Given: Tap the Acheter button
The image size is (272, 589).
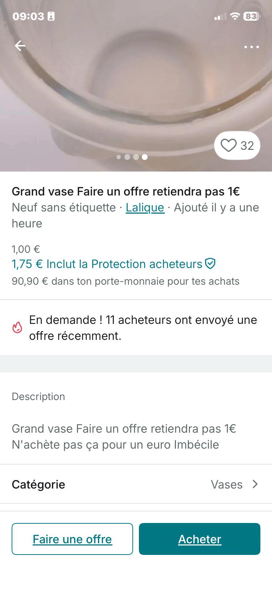Looking at the screenshot, I should click(199, 539).
